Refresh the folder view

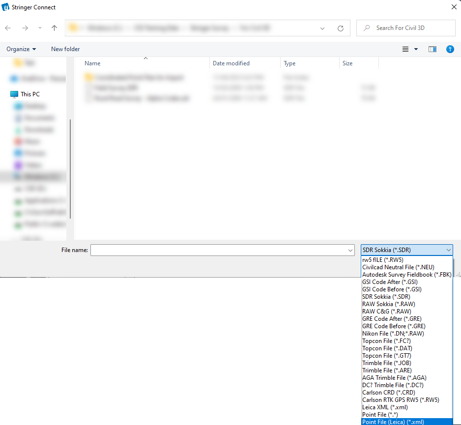point(341,28)
